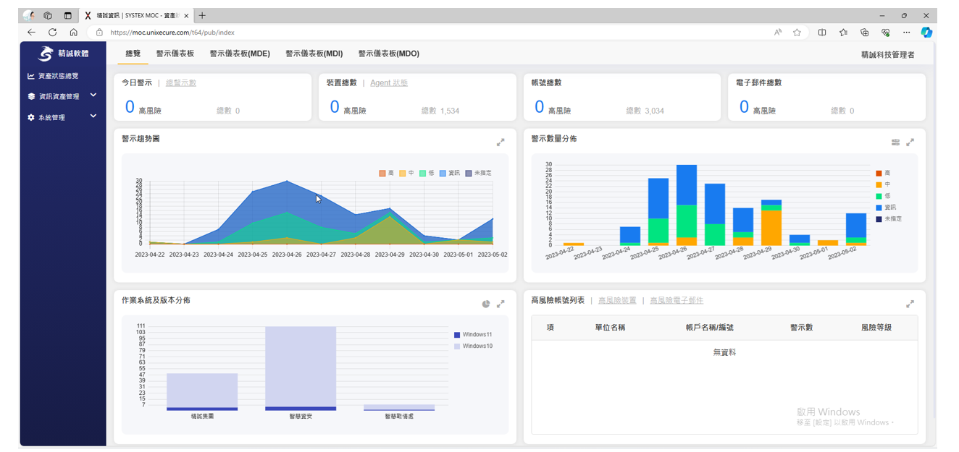Switch to the 警示儀表板 tab
This screenshot has height=452, width=959.
175,54
